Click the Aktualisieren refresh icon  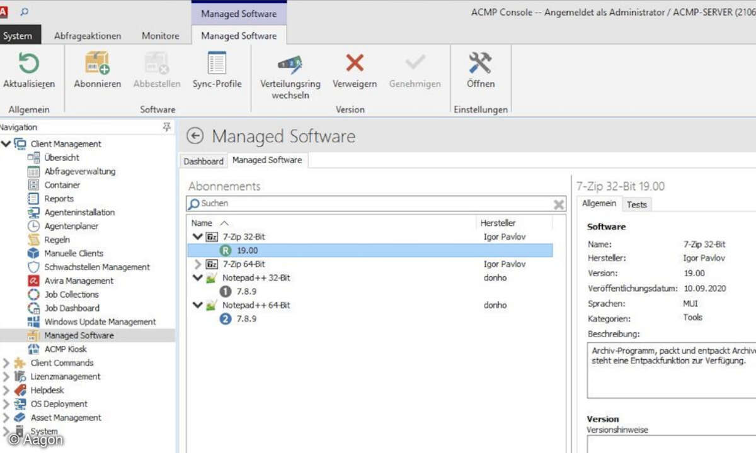tap(29, 64)
